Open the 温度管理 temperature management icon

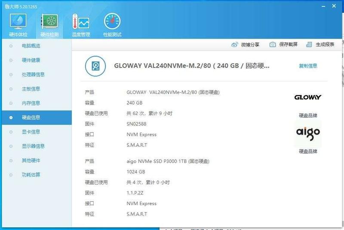(x=81, y=21)
